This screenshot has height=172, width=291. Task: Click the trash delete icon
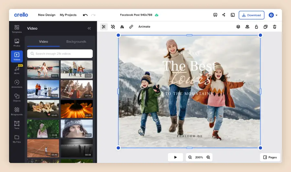275,27
